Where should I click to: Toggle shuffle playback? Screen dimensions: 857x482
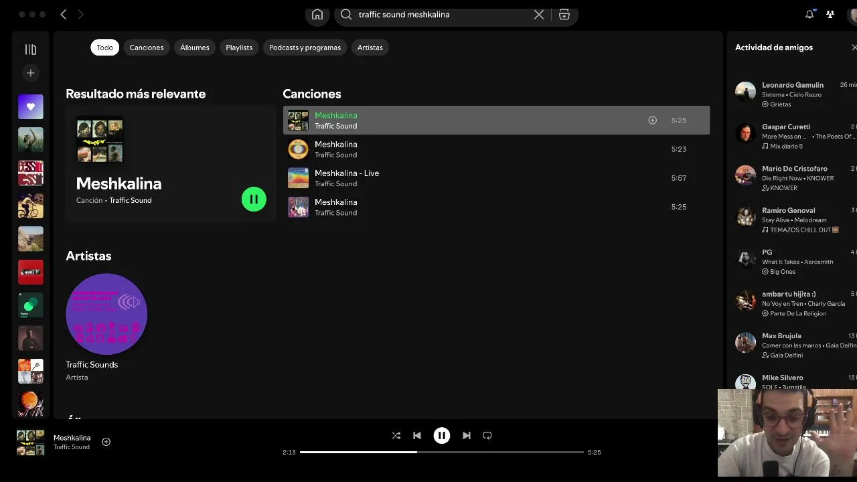click(x=396, y=436)
